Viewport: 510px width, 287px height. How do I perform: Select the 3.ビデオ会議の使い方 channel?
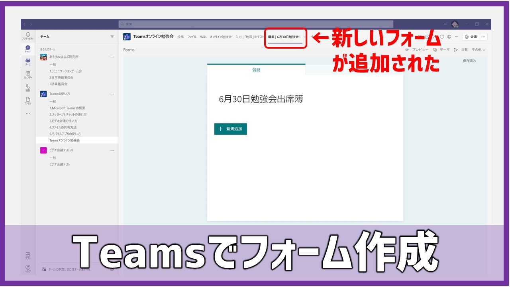[x=63, y=121]
